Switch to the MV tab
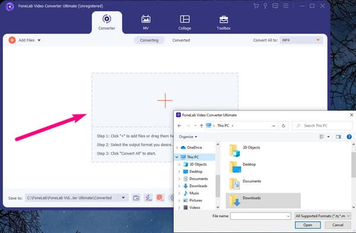 pyautogui.click(x=146, y=22)
